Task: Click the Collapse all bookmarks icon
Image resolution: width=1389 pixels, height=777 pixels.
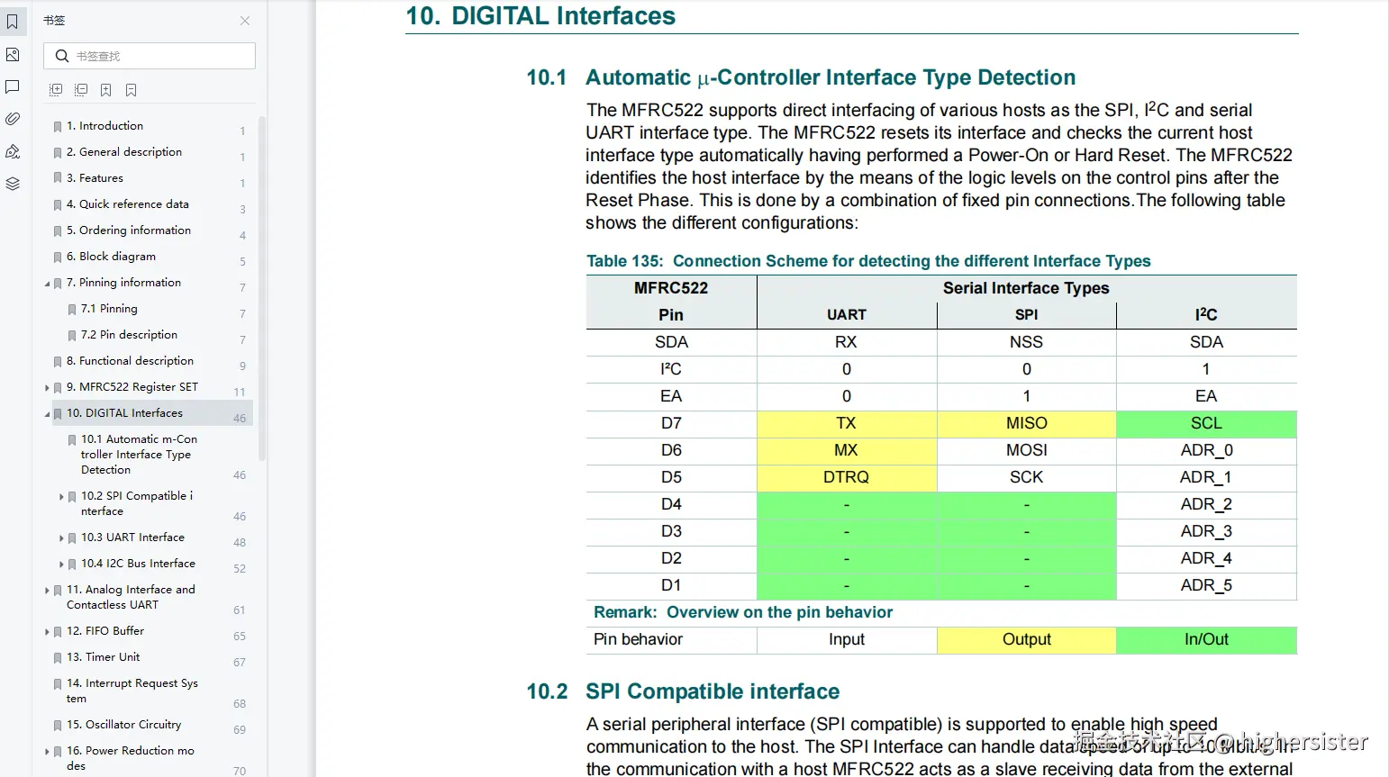Action: (81, 90)
